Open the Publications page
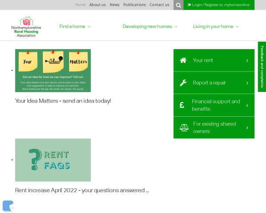The image size is (266, 213). click(134, 5)
